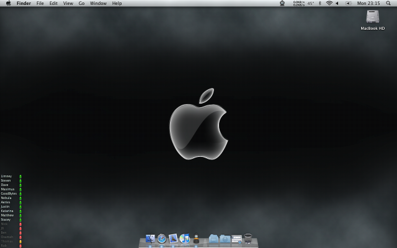Open the Help menu
The image size is (397, 248).
coord(117,3)
